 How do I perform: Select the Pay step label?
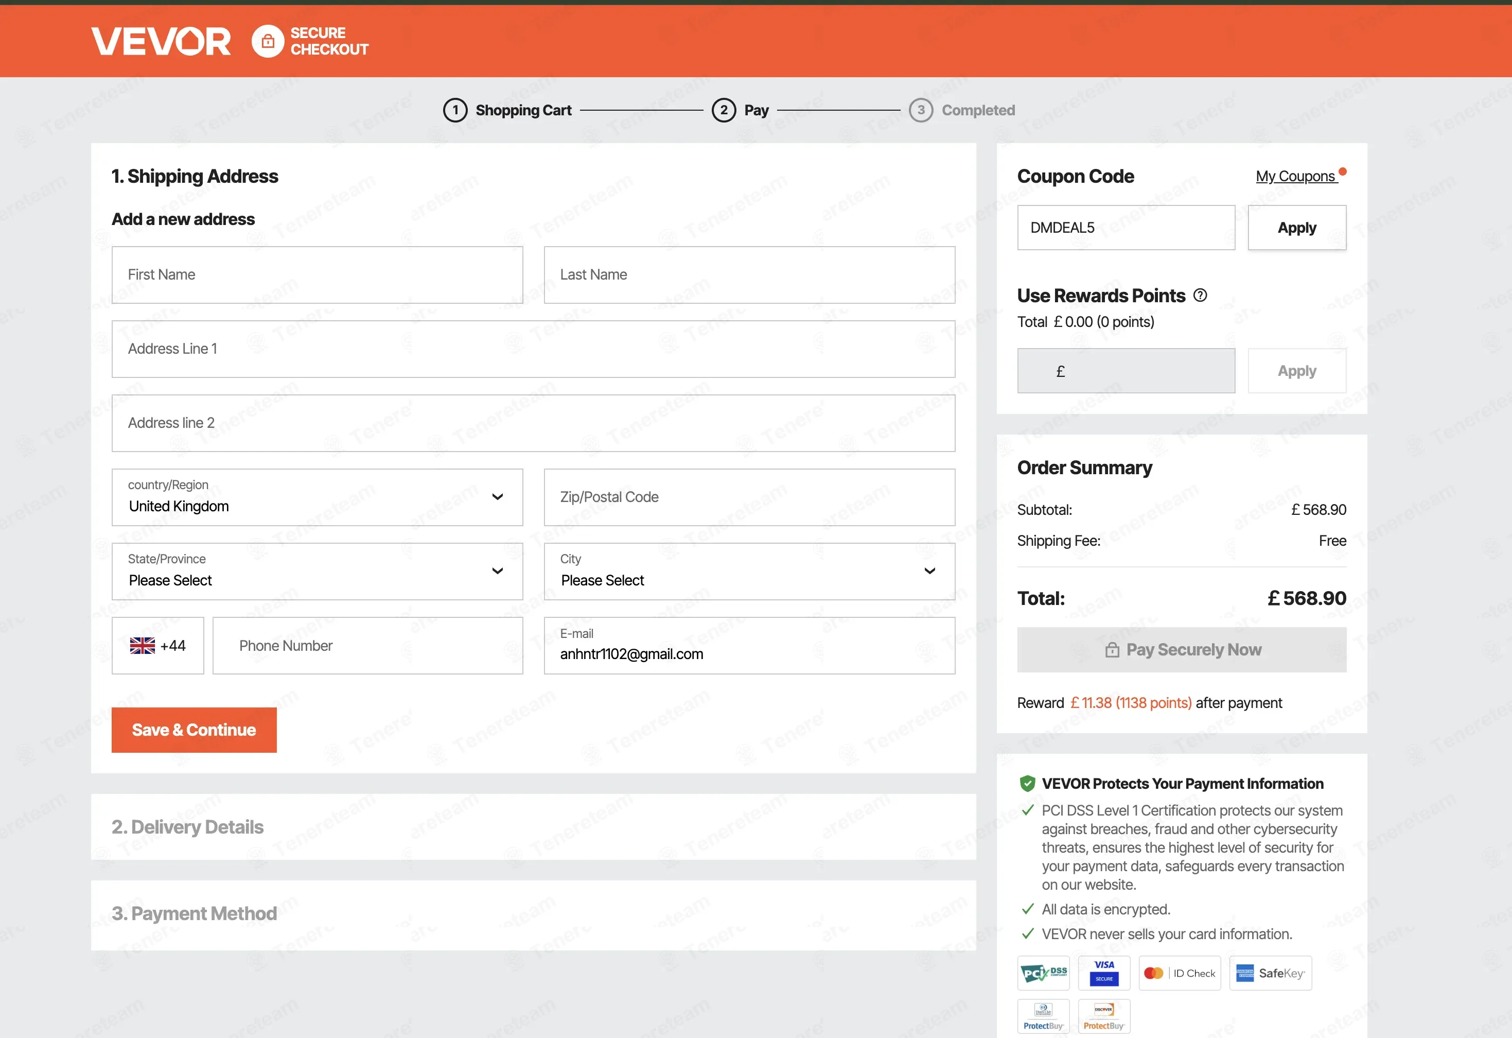point(757,110)
